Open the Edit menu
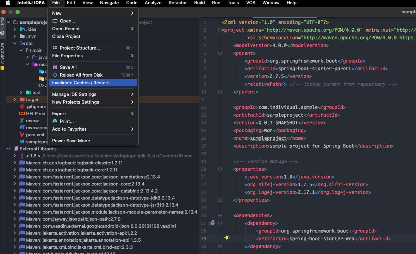 point(71,3)
